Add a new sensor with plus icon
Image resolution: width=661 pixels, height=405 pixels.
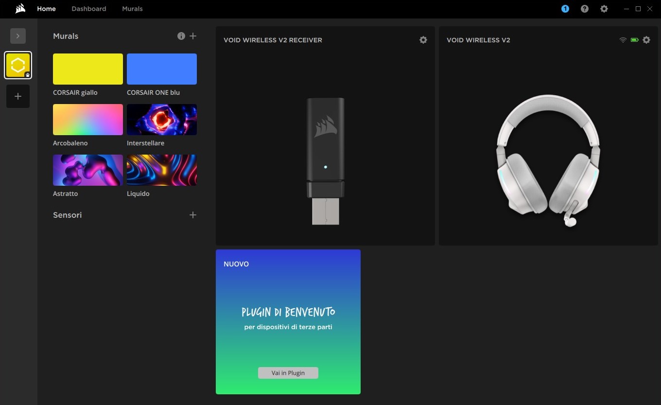click(193, 215)
